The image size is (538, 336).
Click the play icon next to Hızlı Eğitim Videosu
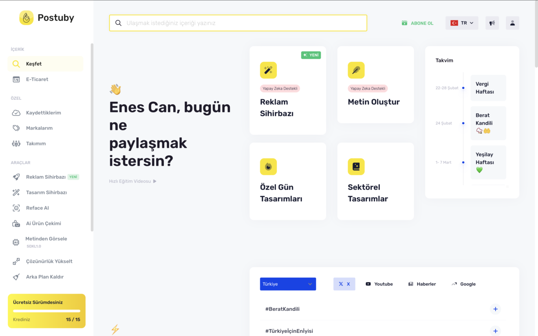click(155, 181)
